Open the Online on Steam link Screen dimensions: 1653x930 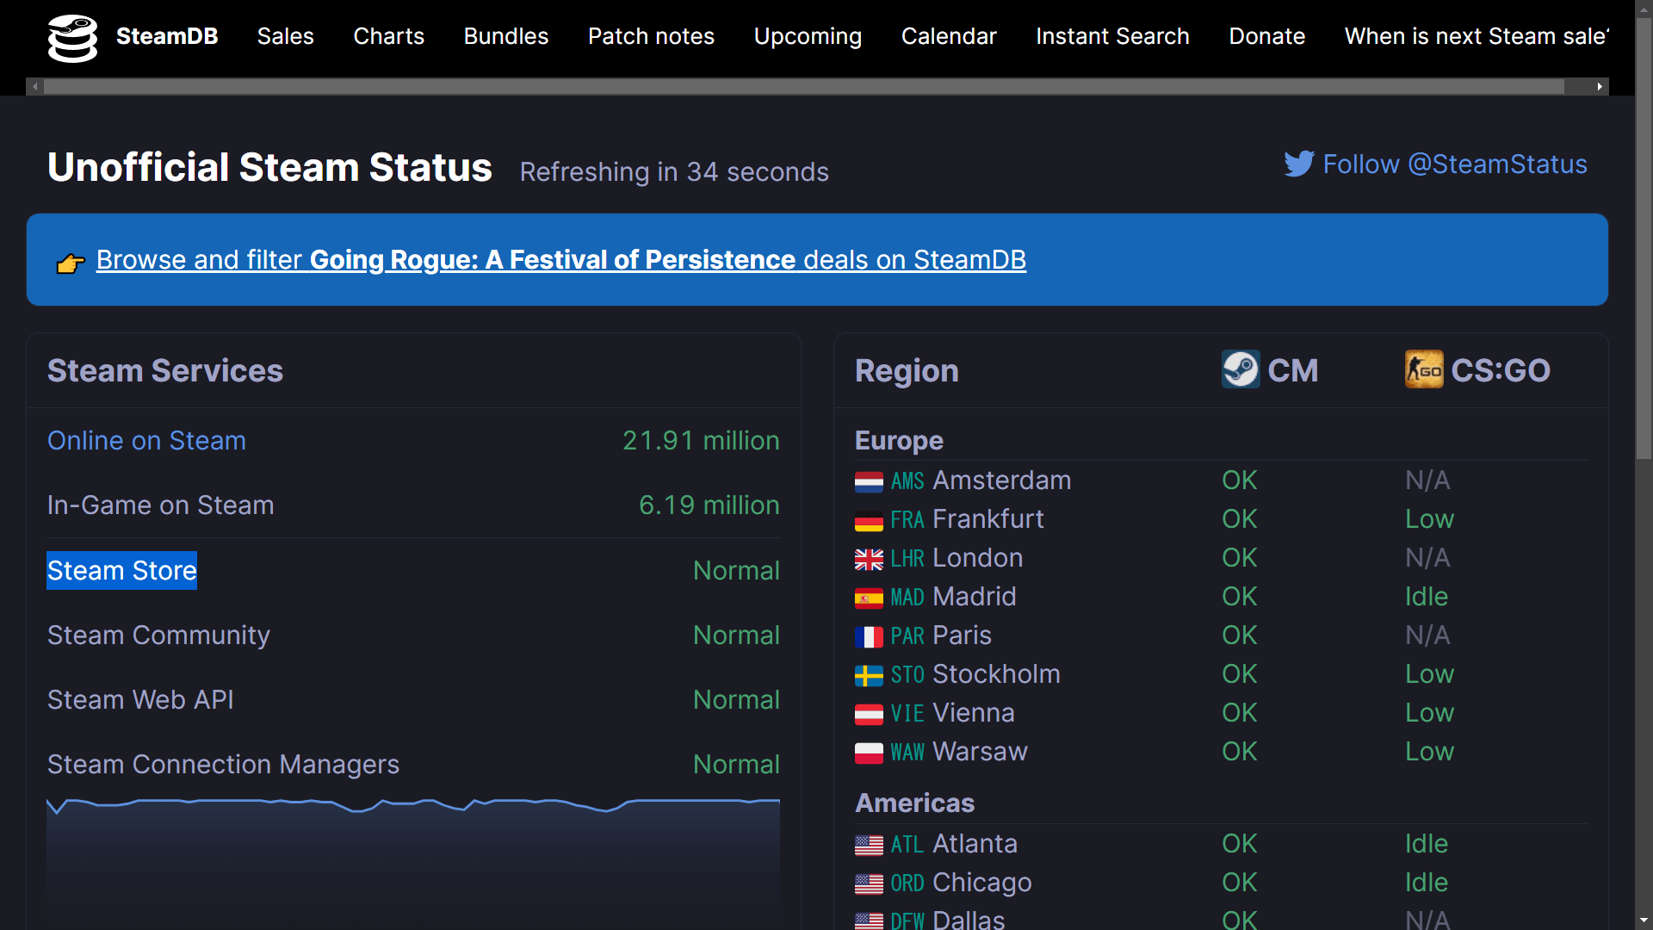(146, 440)
